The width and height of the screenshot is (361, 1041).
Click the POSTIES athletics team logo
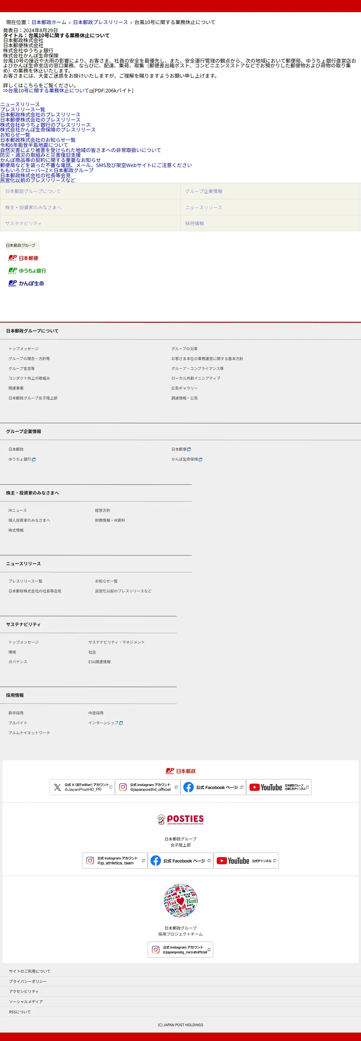tap(180, 819)
